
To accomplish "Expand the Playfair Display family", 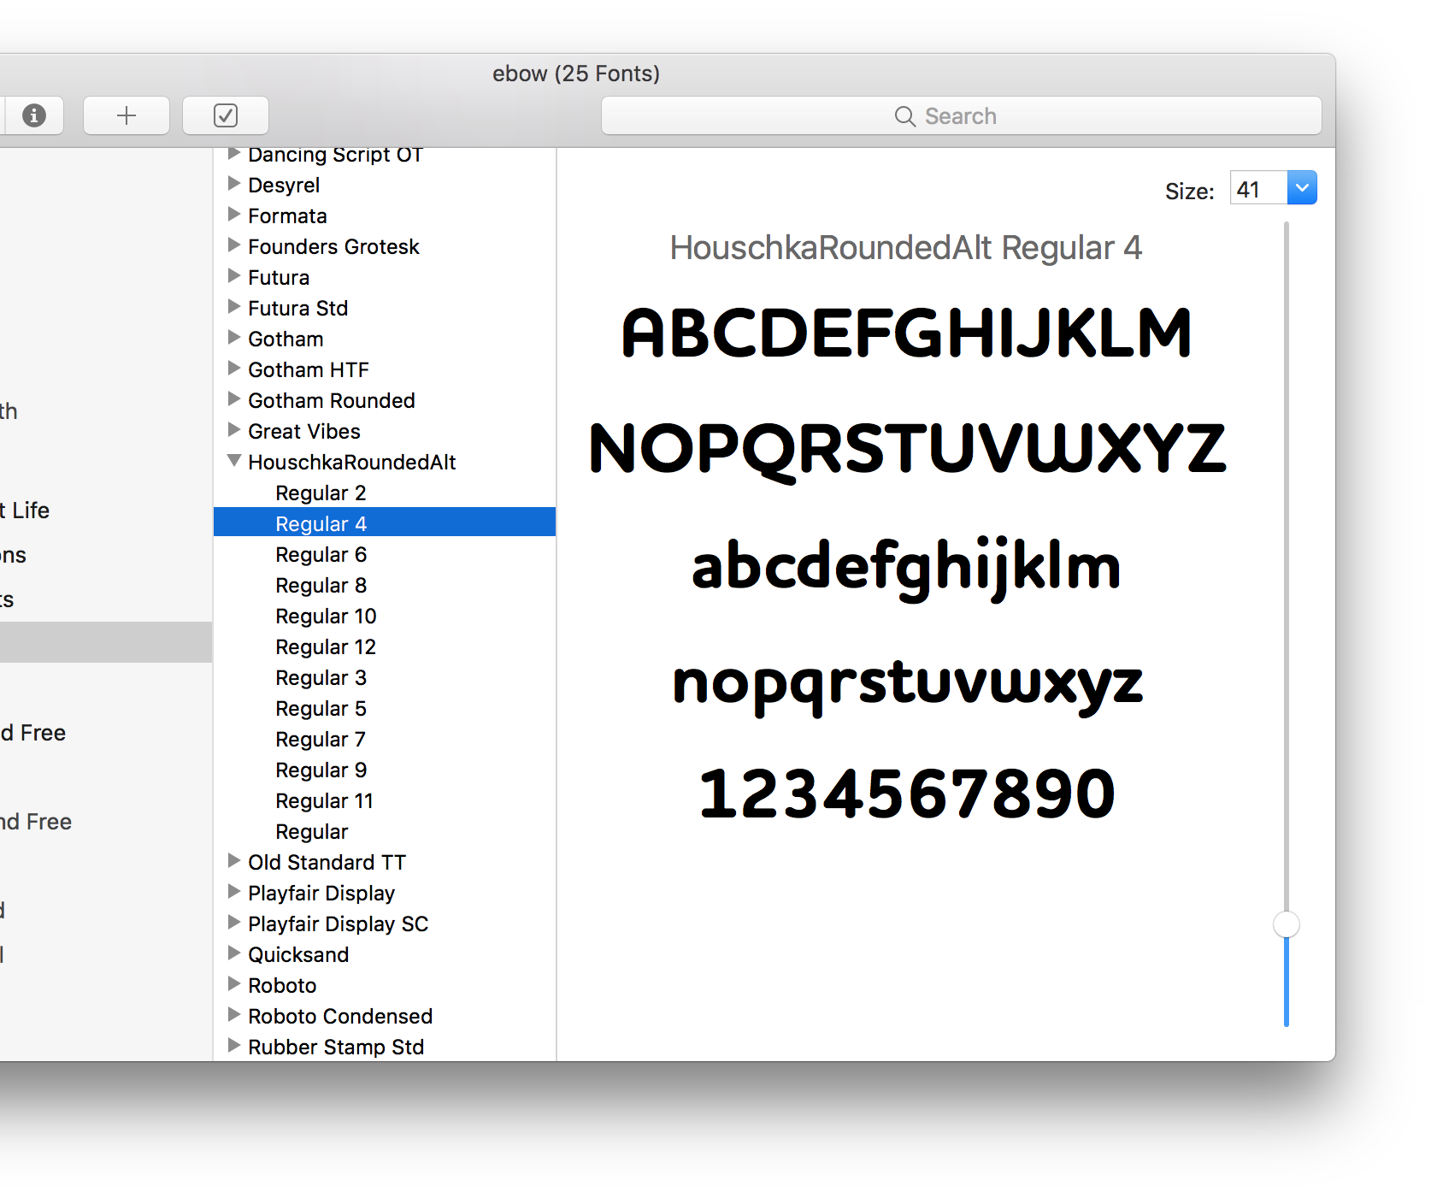I will point(233,892).
